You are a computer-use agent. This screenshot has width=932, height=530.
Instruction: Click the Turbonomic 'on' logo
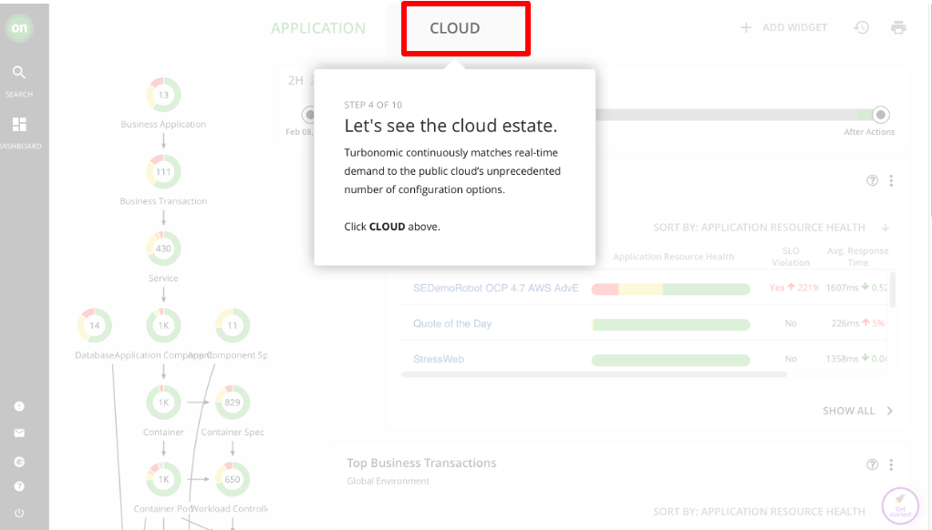coord(19,28)
